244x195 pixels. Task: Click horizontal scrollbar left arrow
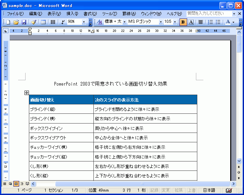point(33,184)
